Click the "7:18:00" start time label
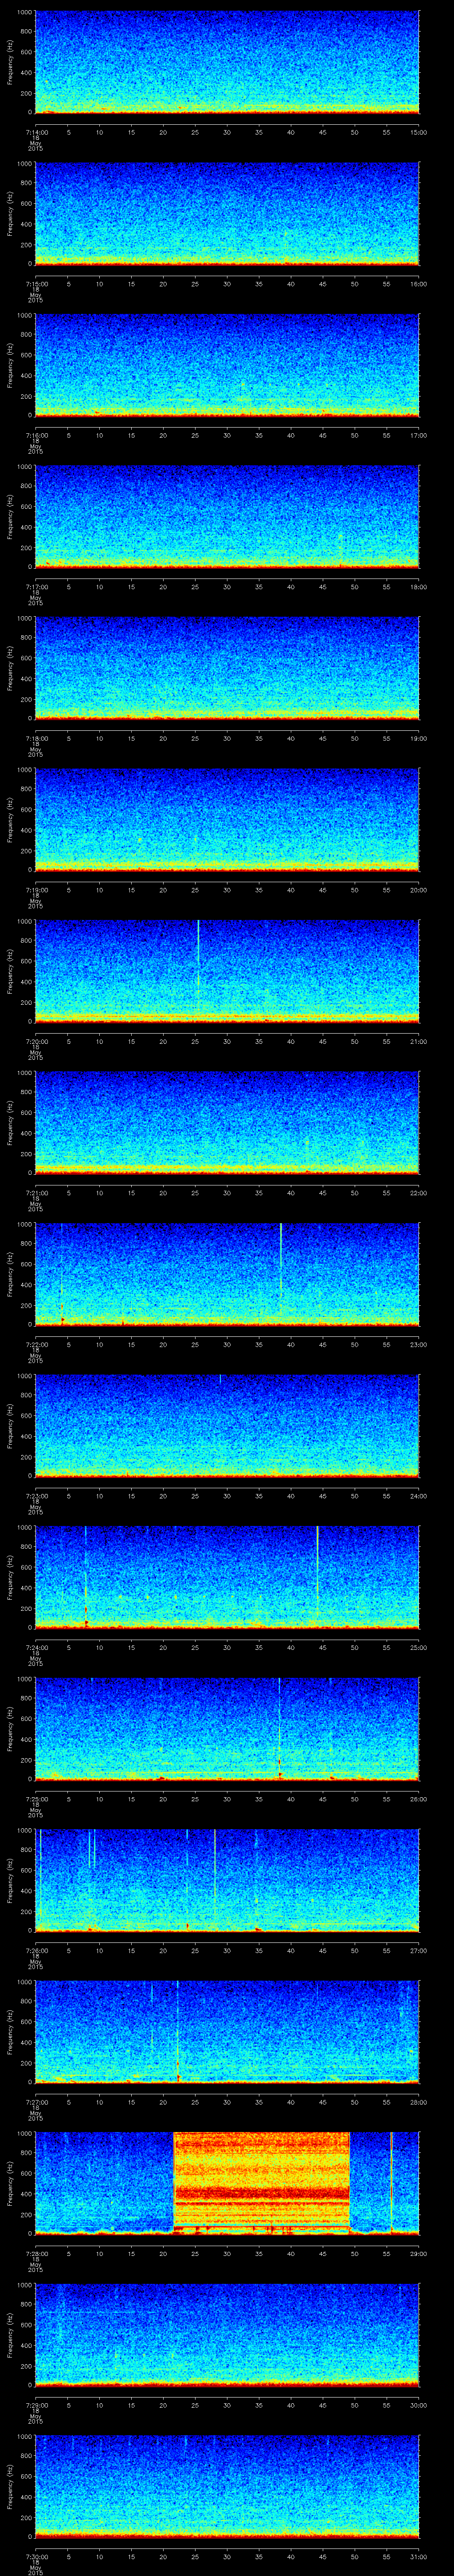Screen dimensions: 454x2576 click(x=36, y=738)
